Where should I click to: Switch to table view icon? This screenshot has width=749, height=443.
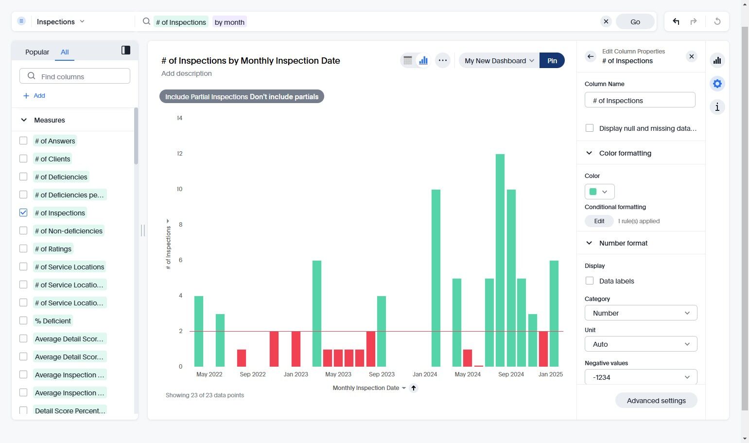tap(408, 61)
